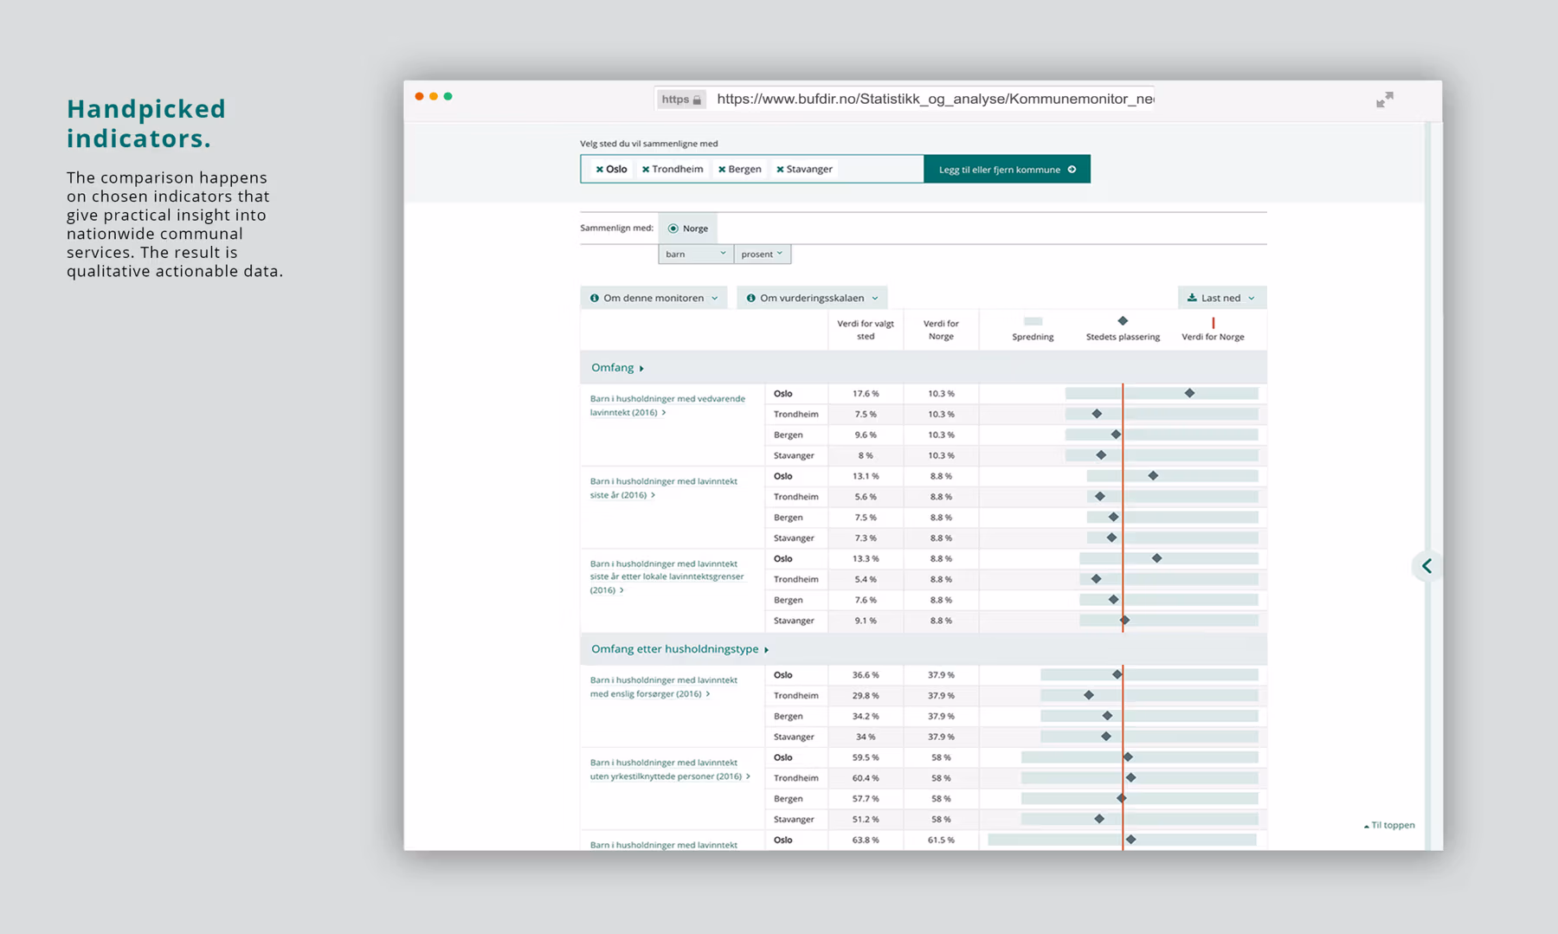Open lavinntekt med enslig forsørger link

point(664,687)
